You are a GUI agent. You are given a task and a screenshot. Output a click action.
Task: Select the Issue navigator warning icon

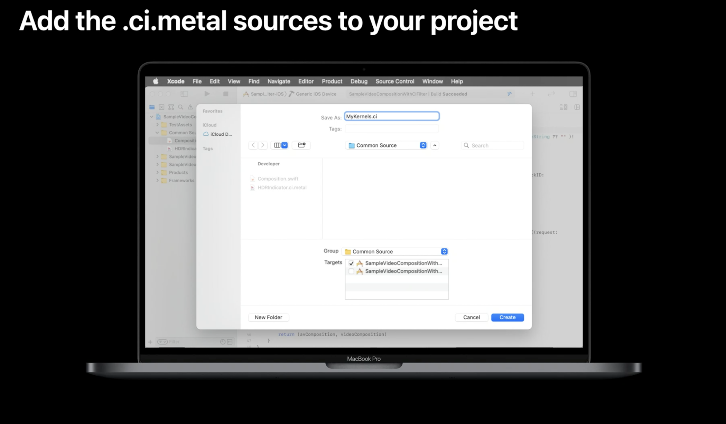pos(190,107)
